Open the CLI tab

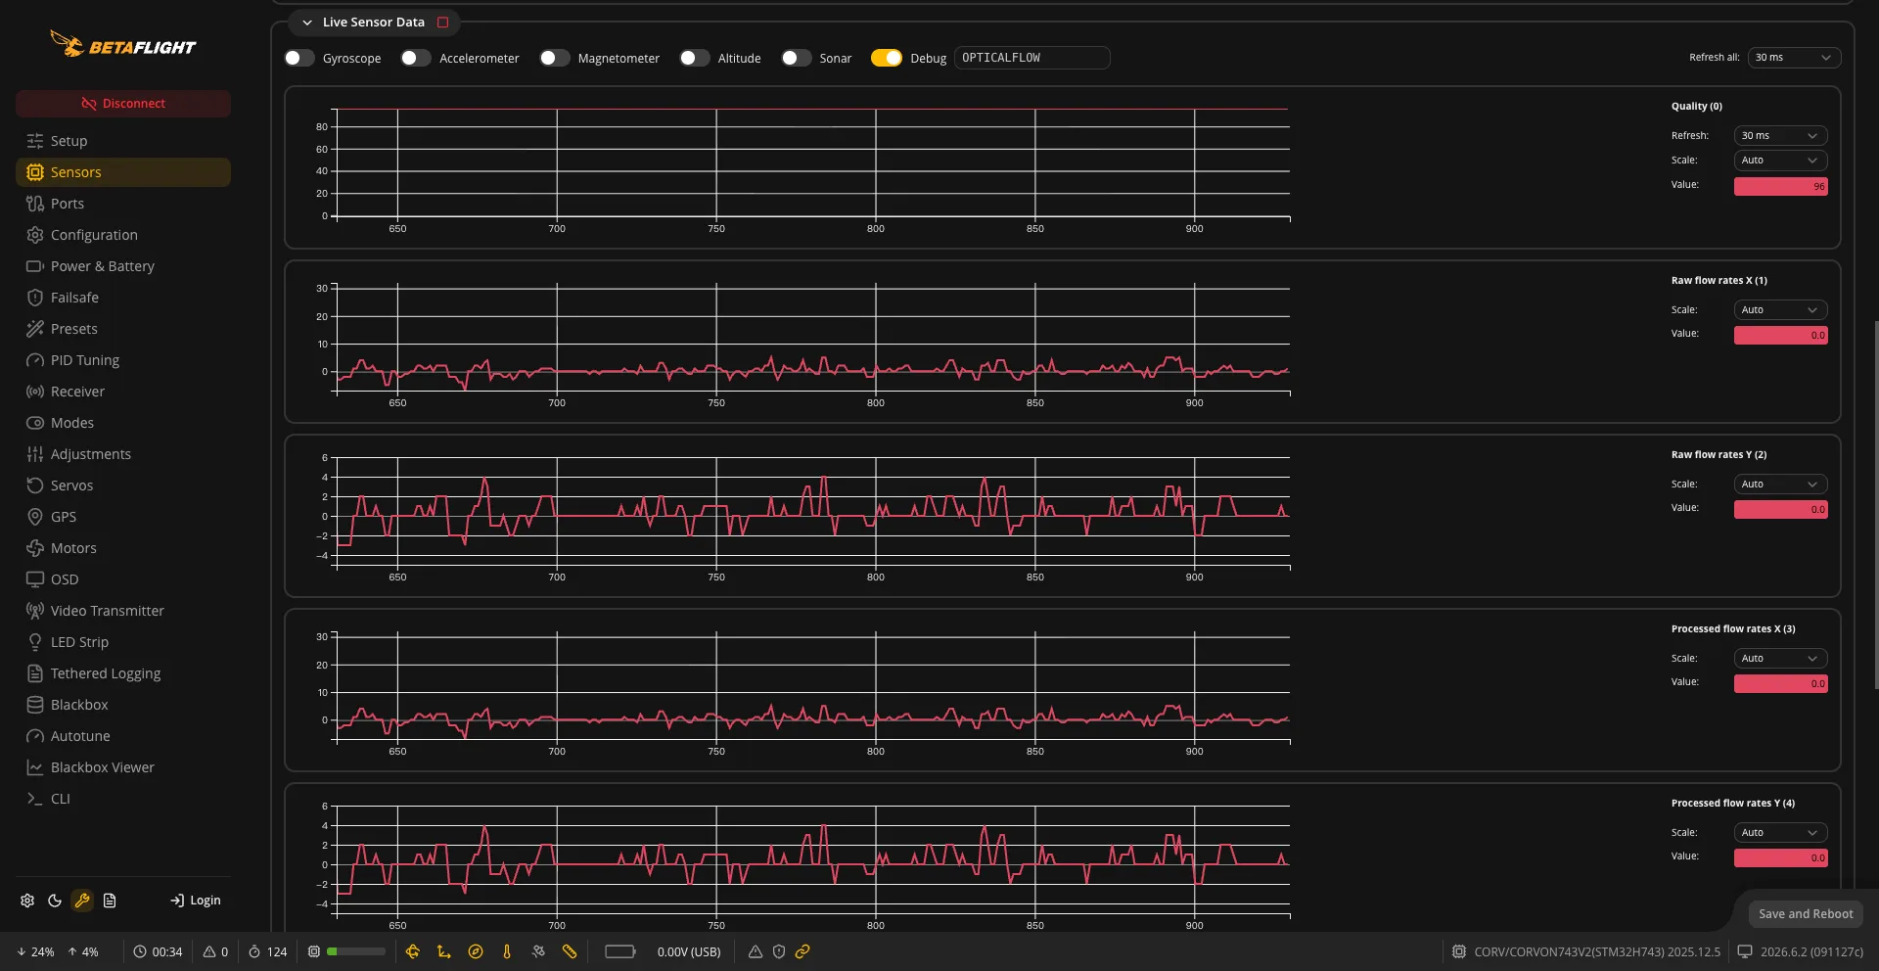pos(123,799)
